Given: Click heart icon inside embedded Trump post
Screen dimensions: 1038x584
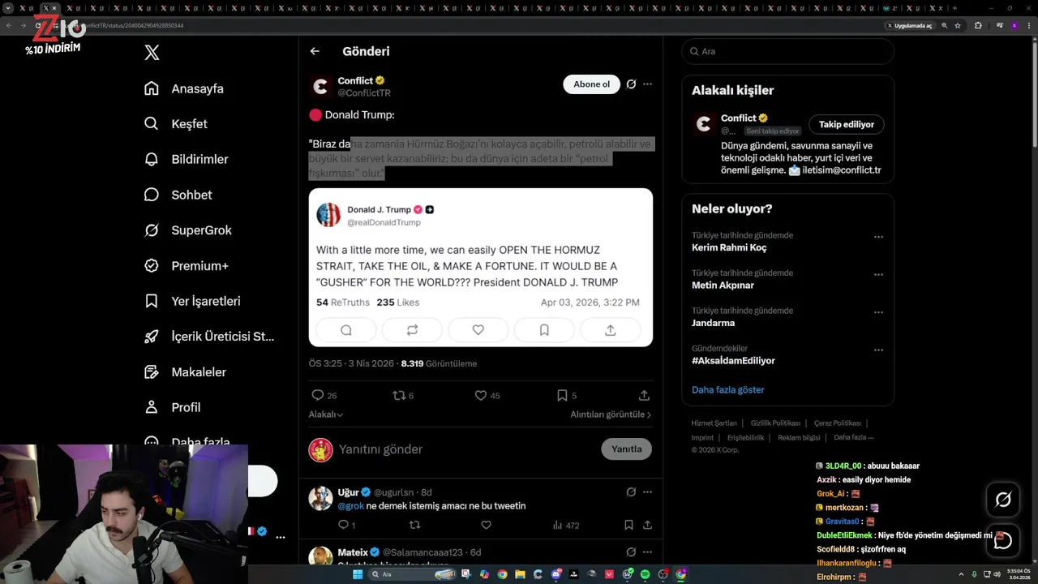Looking at the screenshot, I should (478, 330).
